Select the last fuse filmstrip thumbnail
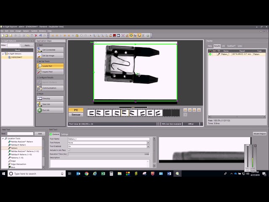 tap(158, 113)
